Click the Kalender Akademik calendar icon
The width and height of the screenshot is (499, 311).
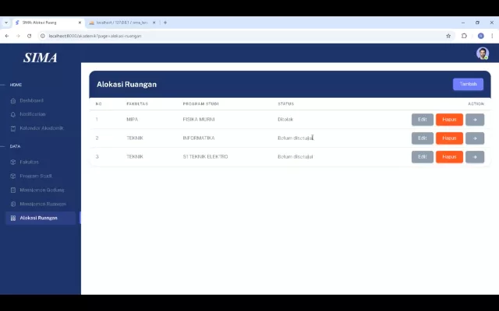click(13, 128)
